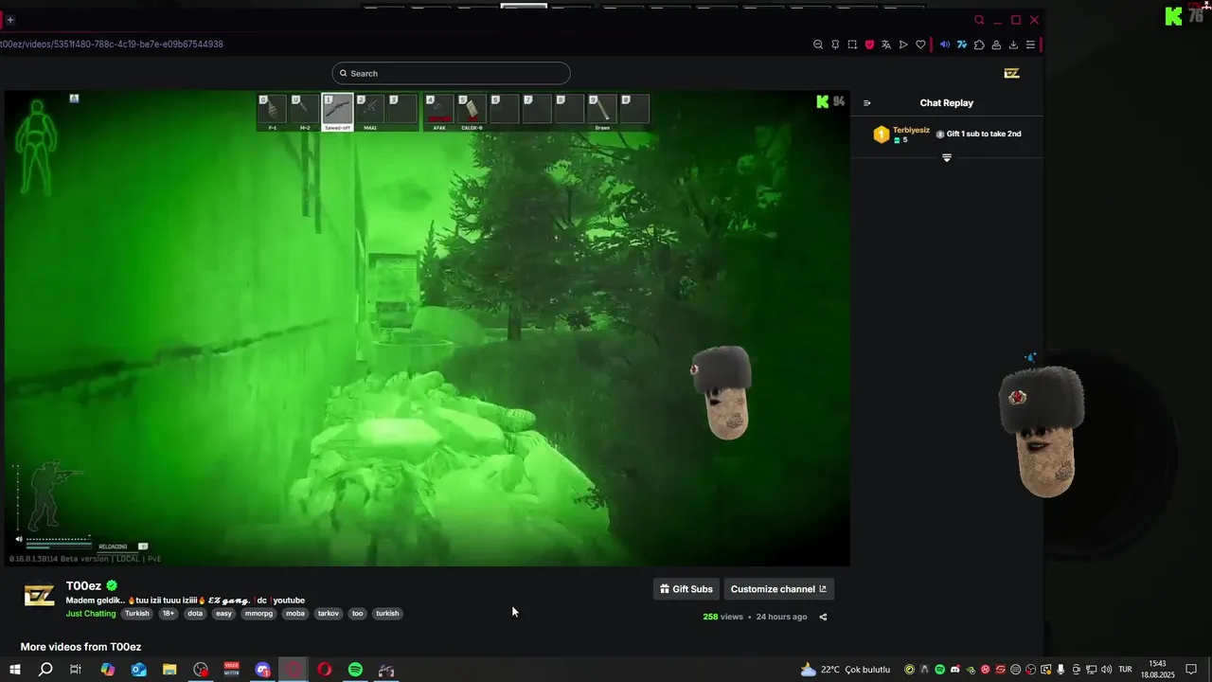Image resolution: width=1212 pixels, height=682 pixels.
Task: Open the extensions puzzle-piece icon
Action: (979, 45)
